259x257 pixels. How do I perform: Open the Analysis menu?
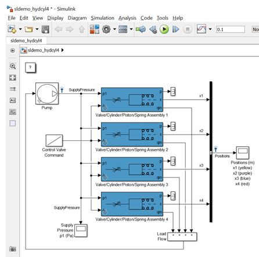127,18
